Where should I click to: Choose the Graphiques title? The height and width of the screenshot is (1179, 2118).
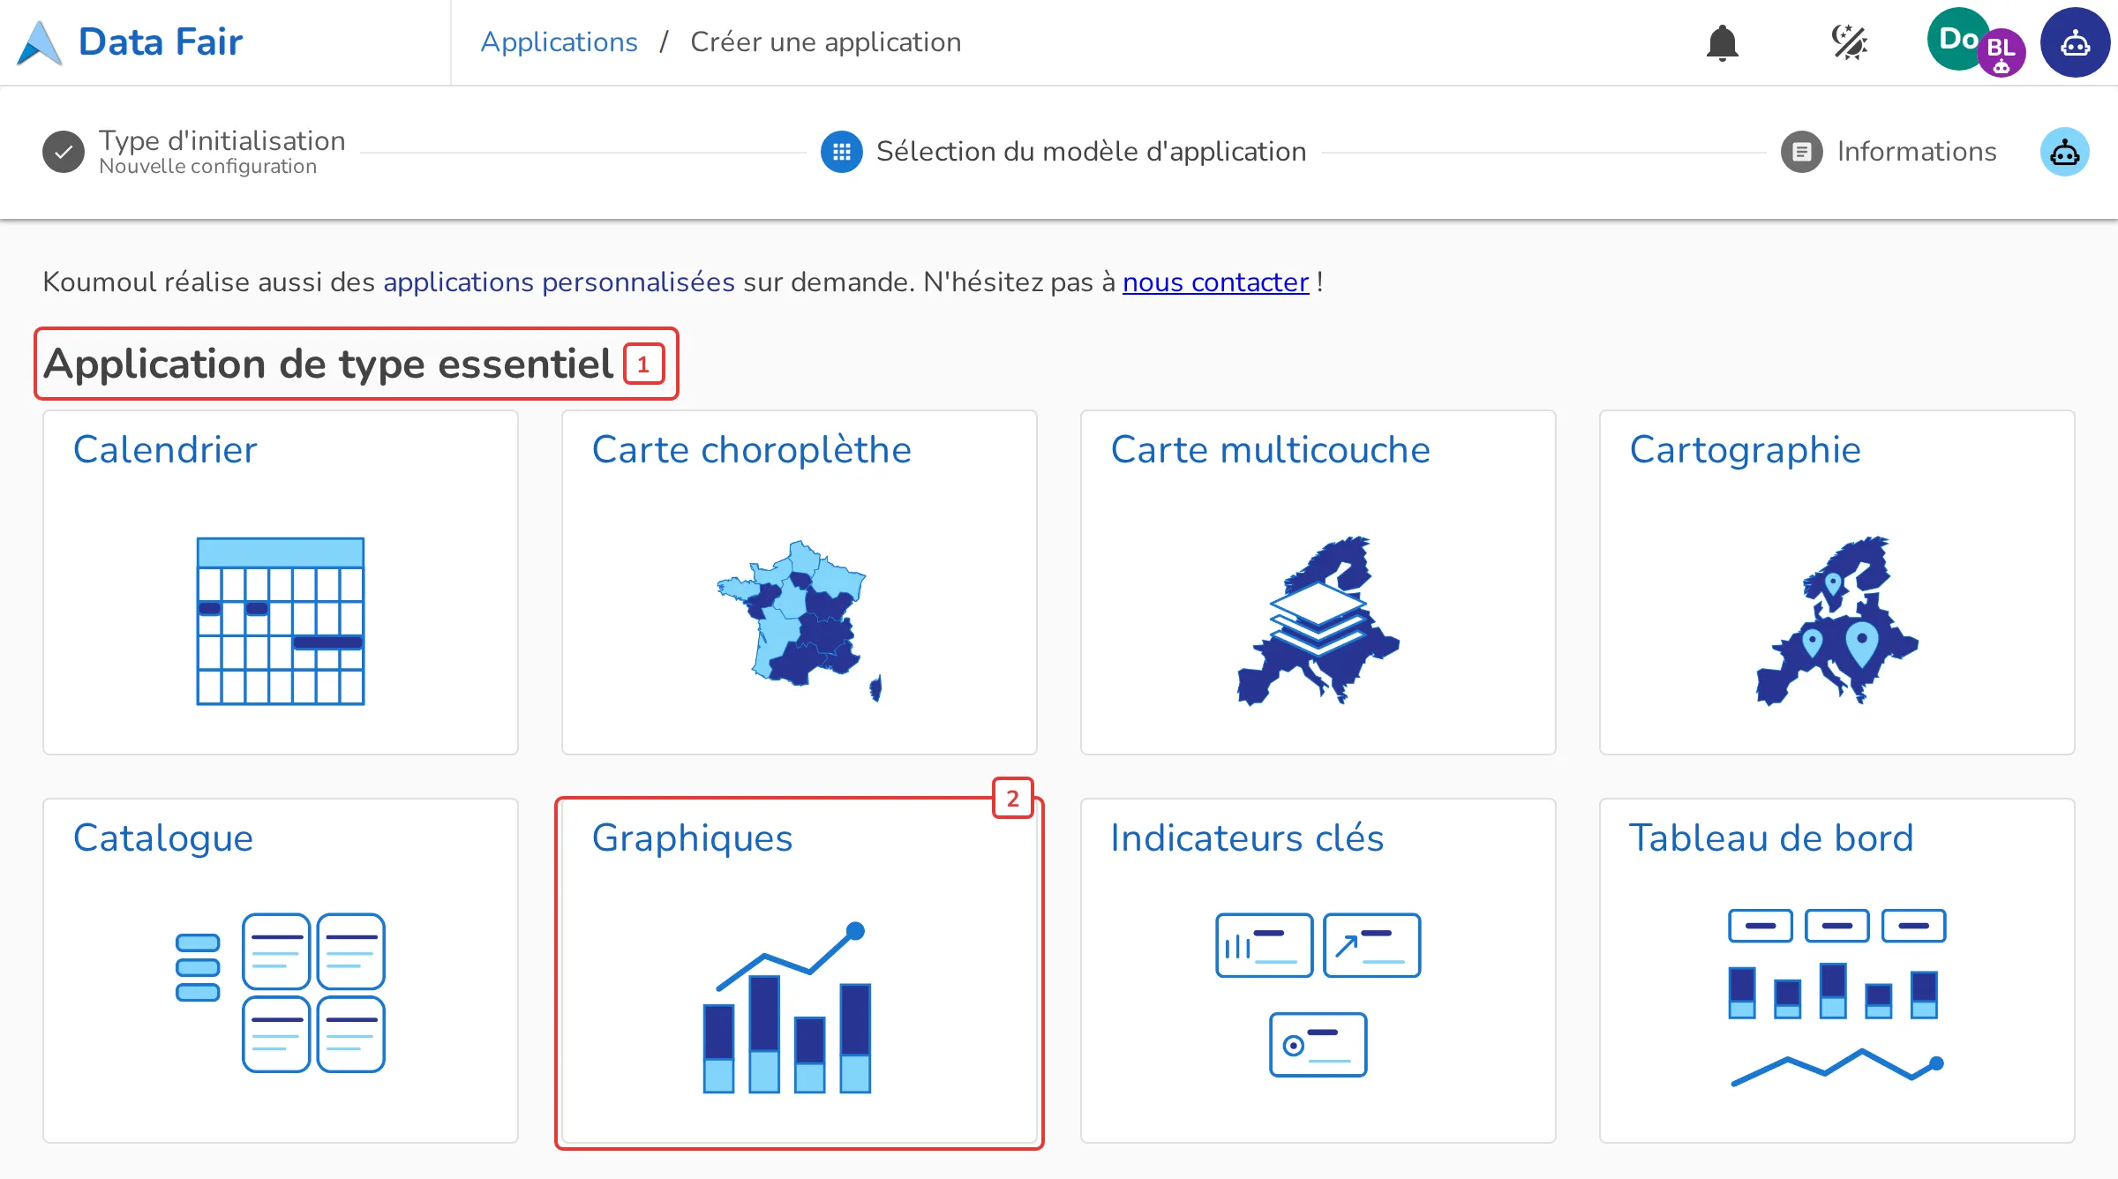pos(692,837)
